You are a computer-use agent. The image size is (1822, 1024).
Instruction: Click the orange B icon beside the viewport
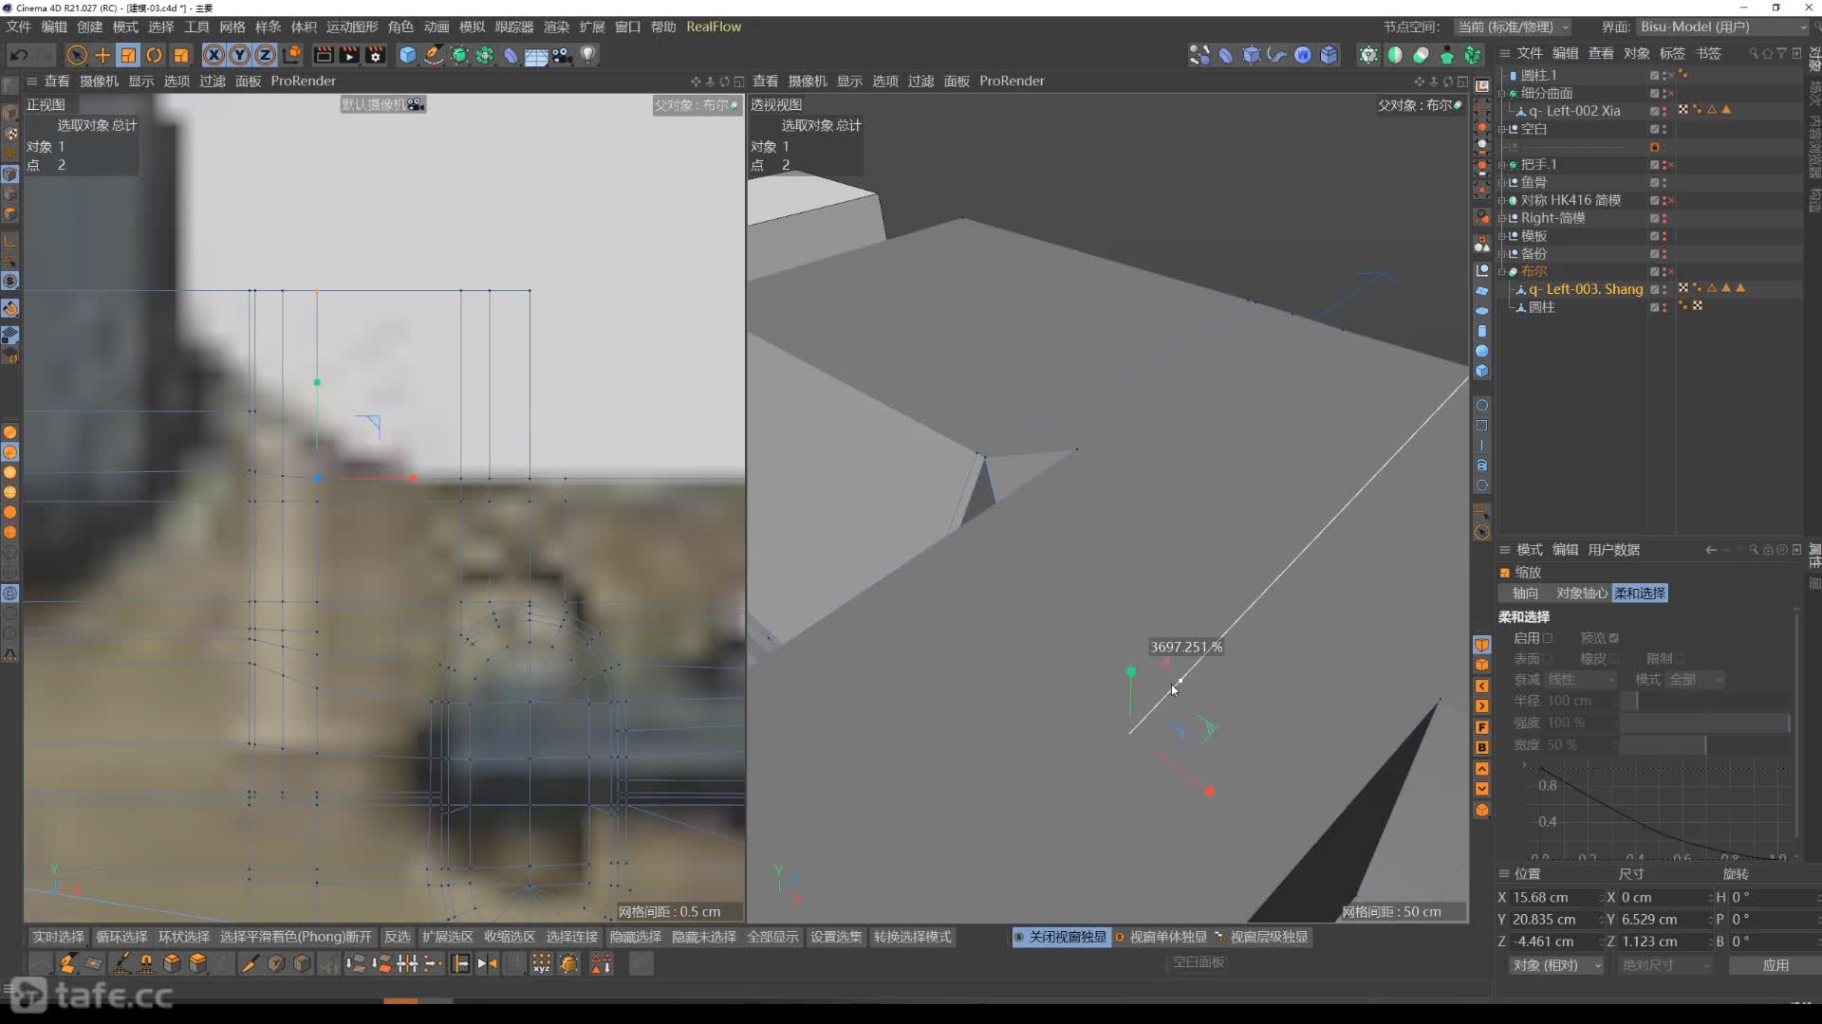pyautogui.click(x=1481, y=748)
